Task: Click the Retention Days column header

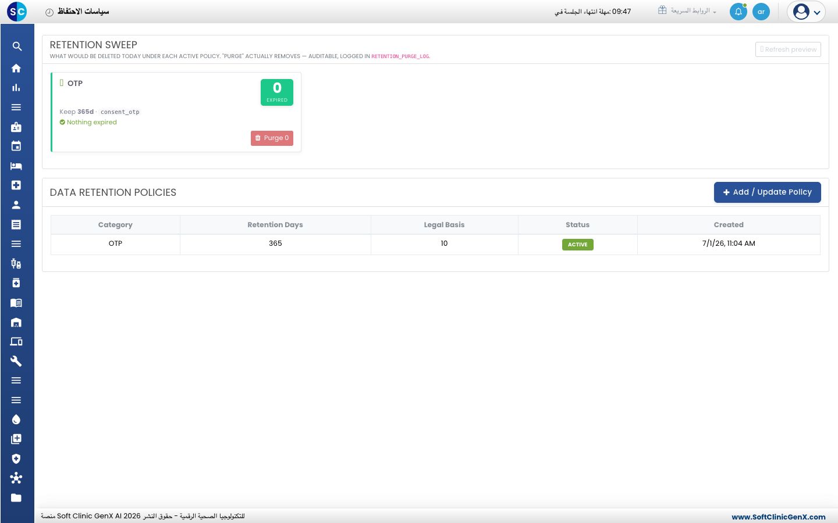Action: tap(275, 225)
